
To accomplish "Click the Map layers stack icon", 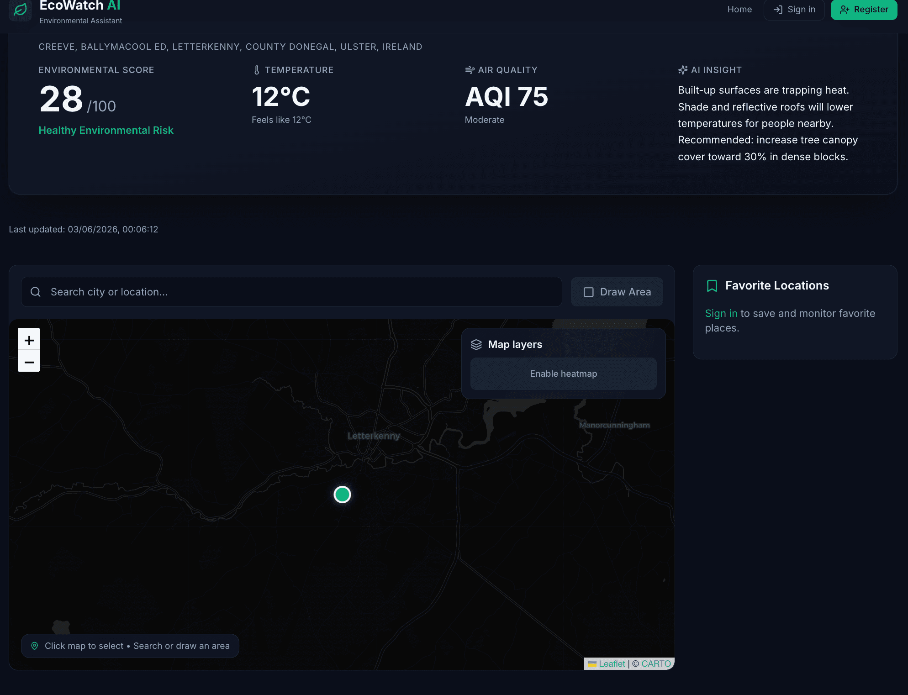I will click(x=476, y=345).
